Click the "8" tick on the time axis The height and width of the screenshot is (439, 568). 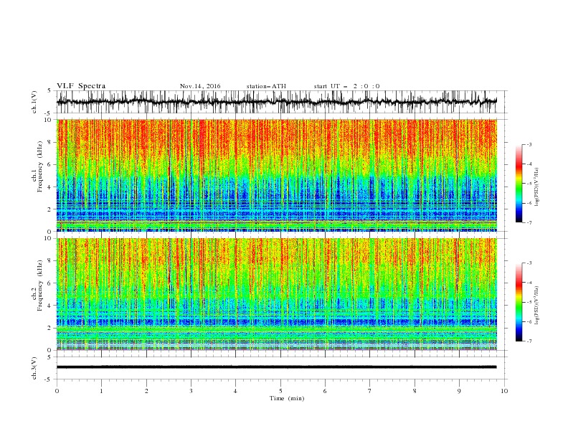pos(415,391)
